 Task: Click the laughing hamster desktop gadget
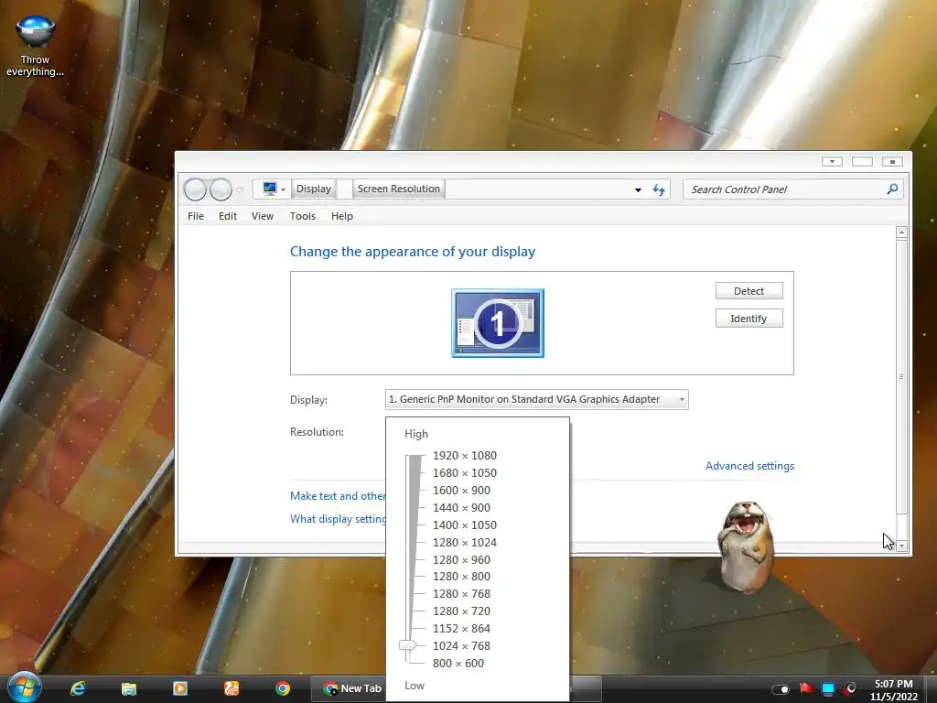(x=747, y=547)
